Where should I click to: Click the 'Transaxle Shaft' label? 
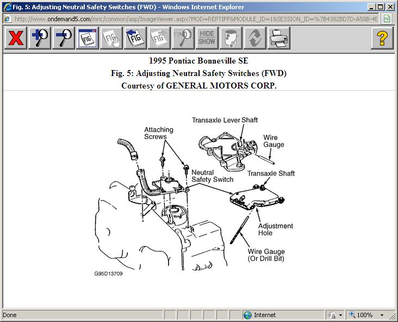[x=271, y=173]
